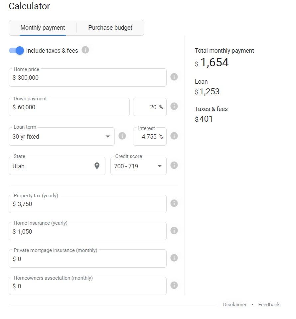The height and width of the screenshot is (319, 296).
Task: Click the location pin in the State field
Action: click(97, 166)
